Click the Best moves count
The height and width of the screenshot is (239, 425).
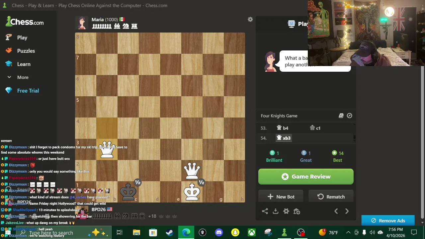click(338, 156)
